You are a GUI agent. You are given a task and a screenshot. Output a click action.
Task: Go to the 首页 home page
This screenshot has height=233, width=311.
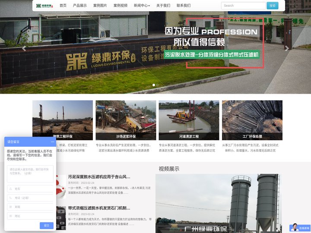point(63,6)
